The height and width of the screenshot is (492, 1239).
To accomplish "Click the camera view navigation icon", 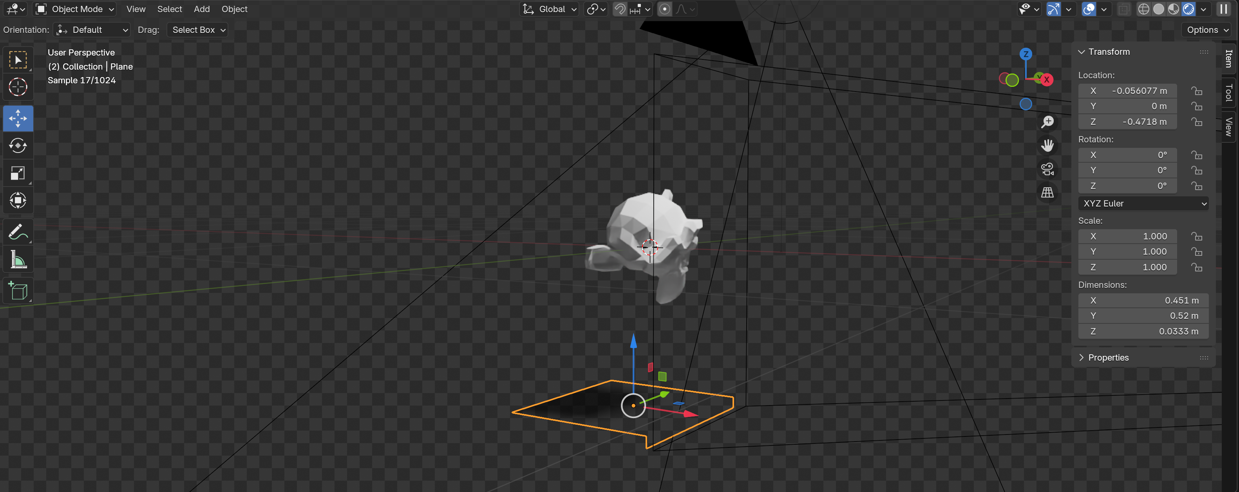I will point(1047,169).
